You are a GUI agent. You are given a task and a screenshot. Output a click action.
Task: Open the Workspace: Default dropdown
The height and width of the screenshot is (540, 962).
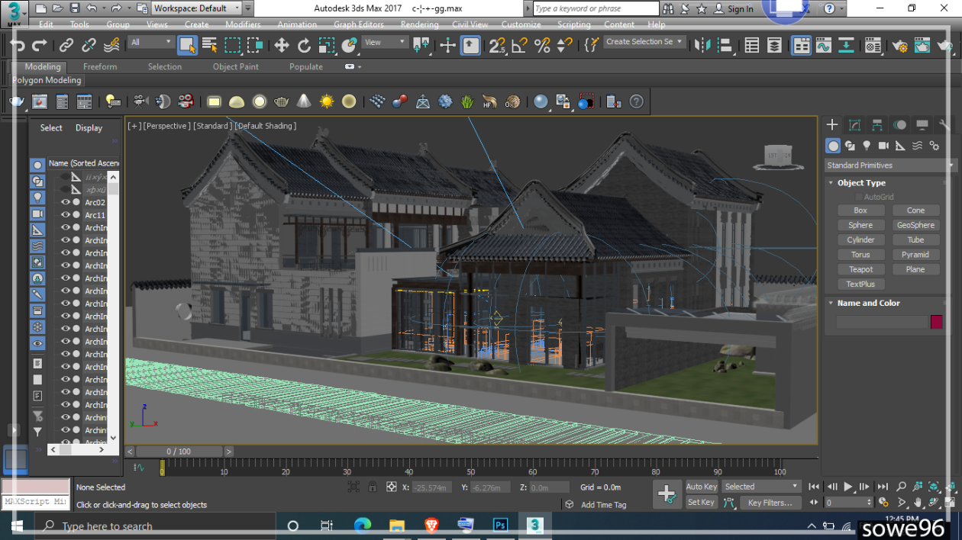tap(197, 8)
